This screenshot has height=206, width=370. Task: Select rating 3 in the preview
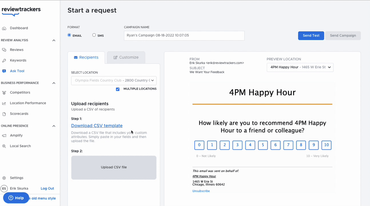(237, 145)
